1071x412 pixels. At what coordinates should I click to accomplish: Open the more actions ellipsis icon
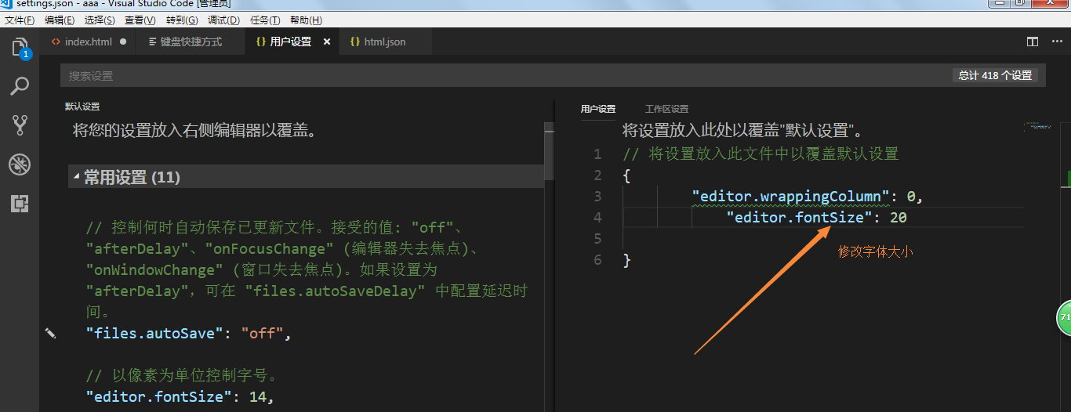click(1056, 42)
